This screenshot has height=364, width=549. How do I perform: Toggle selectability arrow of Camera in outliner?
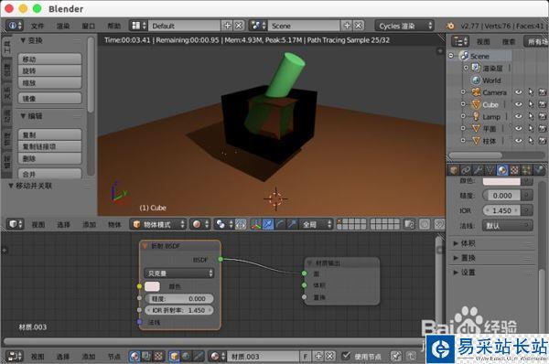[531, 92]
